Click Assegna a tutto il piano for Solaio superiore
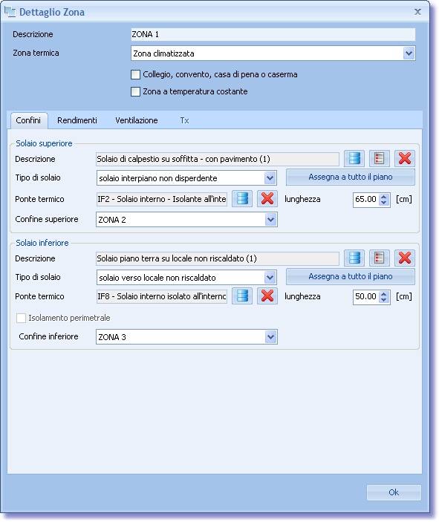The height and width of the screenshot is (522, 439). tap(351, 177)
